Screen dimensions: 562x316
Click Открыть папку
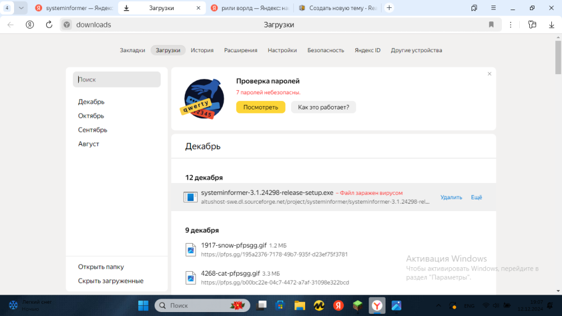(x=101, y=267)
